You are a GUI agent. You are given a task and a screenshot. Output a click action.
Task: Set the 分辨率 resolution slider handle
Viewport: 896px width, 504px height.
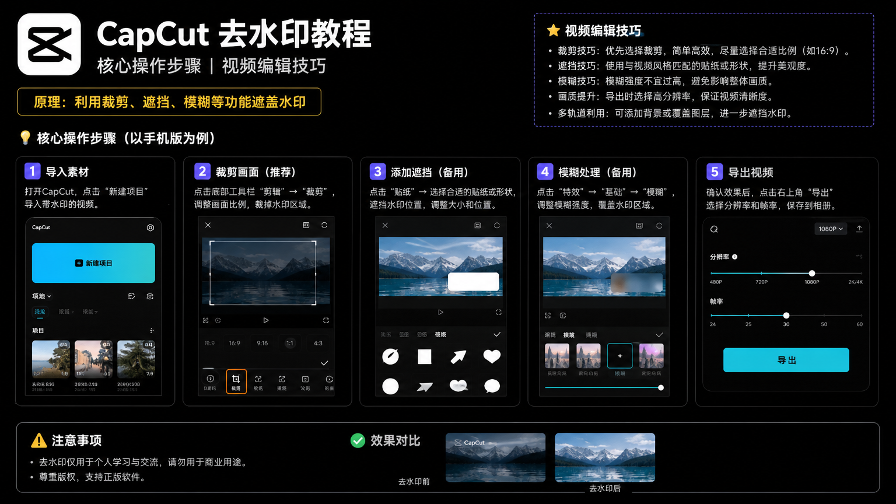tap(812, 273)
